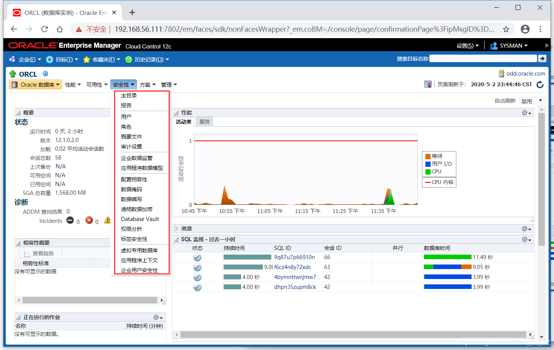The width and height of the screenshot is (554, 350).
Task: Click the yellow warning incidents icon
Action: pos(108,220)
